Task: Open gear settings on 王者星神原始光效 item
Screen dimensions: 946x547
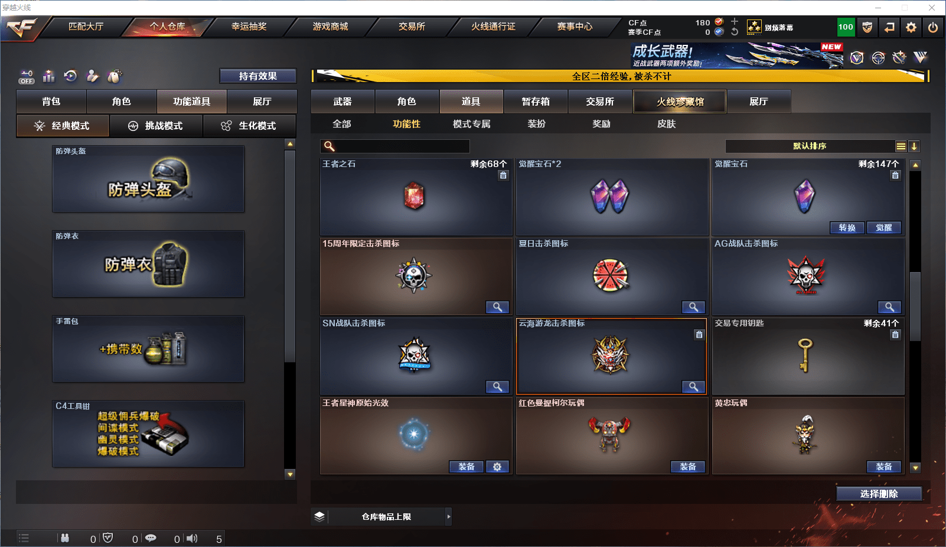Action: tap(497, 467)
